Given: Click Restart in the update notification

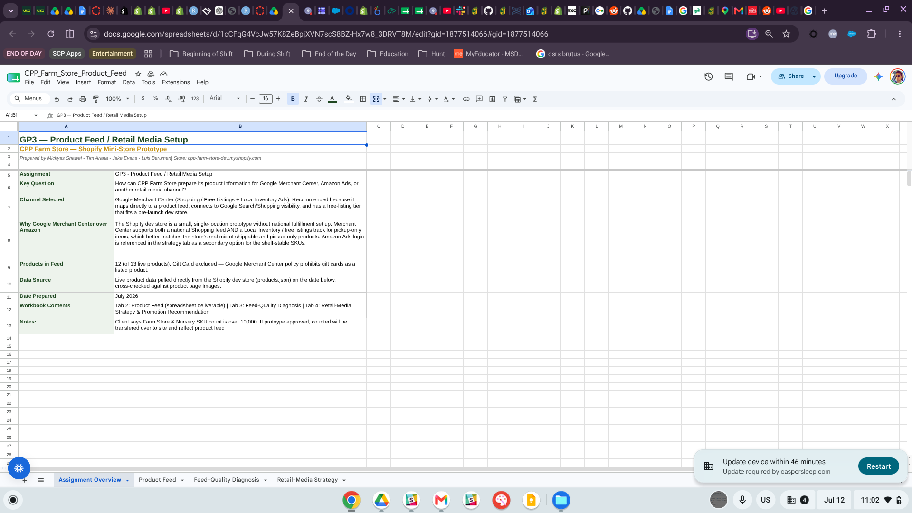Looking at the screenshot, I should pyautogui.click(x=878, y=466).
